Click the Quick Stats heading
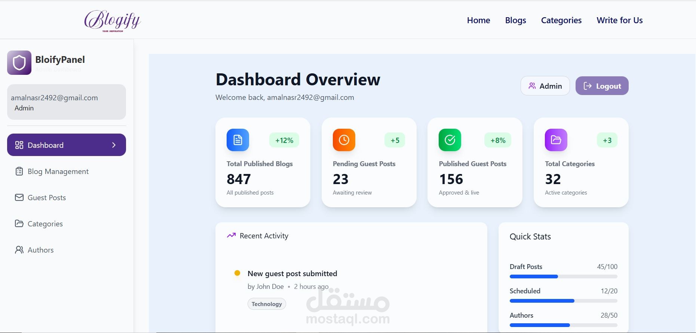 point(530,236)
